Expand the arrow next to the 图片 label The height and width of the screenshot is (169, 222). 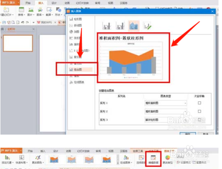tap(34, 15)
